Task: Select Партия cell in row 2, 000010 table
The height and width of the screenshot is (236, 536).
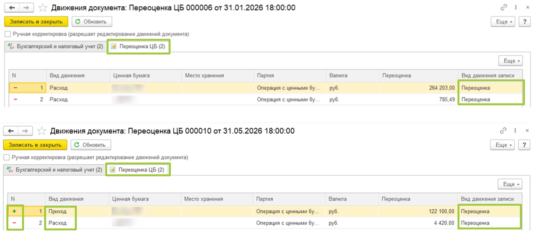Action: point(289,223)
